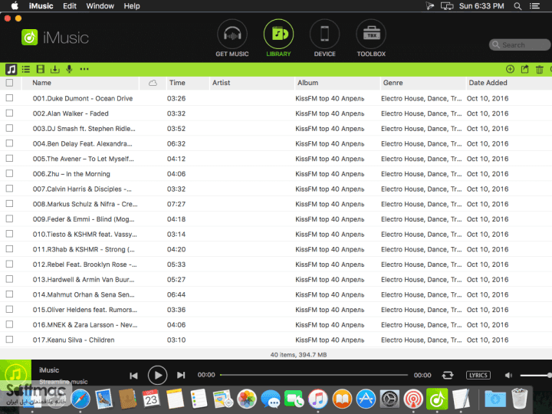552x414 pixels.
Task: Toggle the repeat mode icon
Action: 448,375
